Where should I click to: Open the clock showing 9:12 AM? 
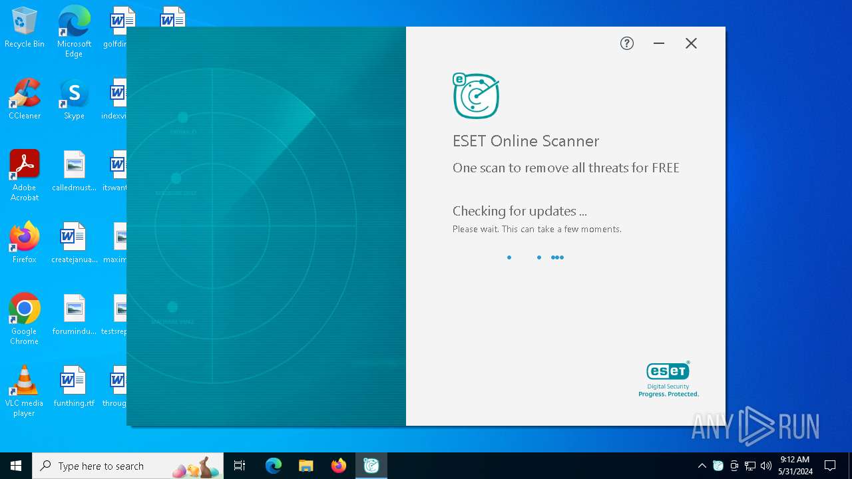click(795, 466)
